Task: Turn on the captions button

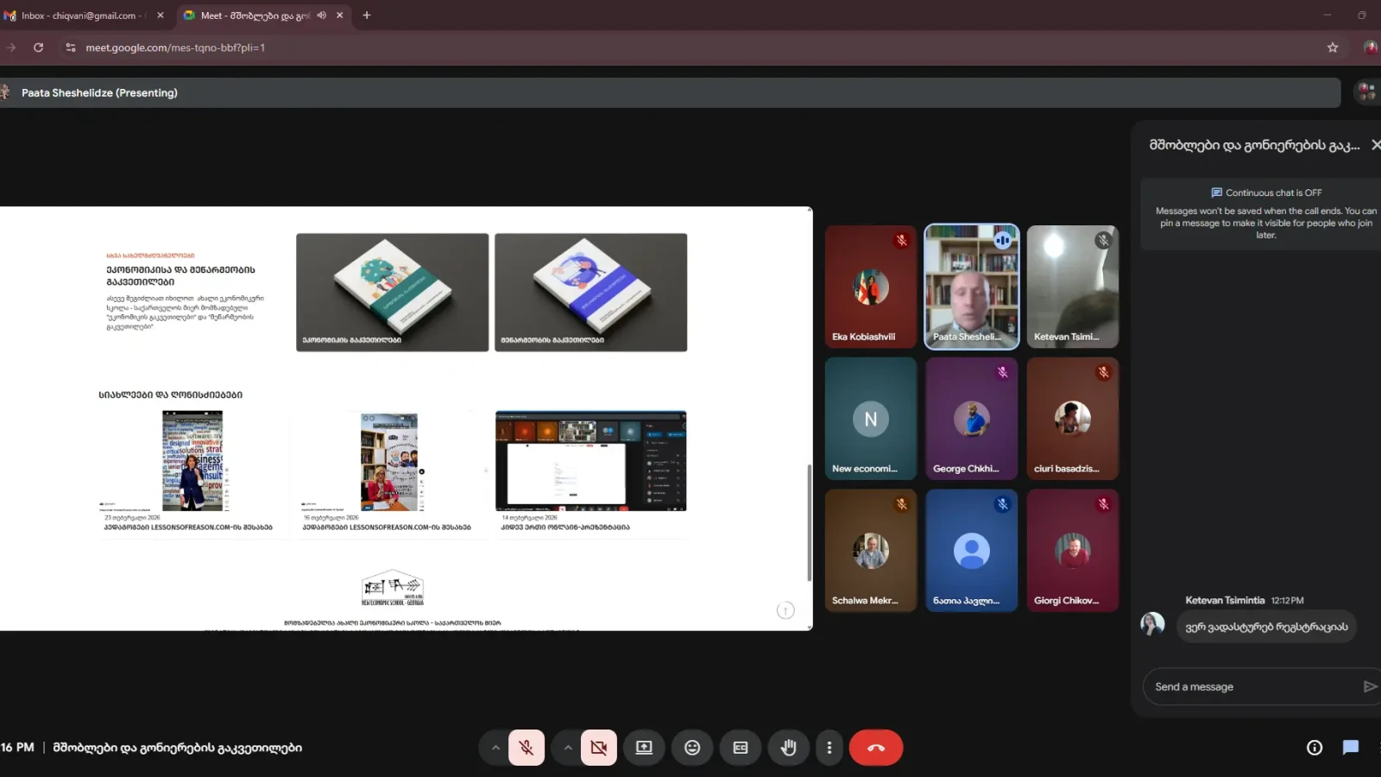Action: click(x=741, y=748)
